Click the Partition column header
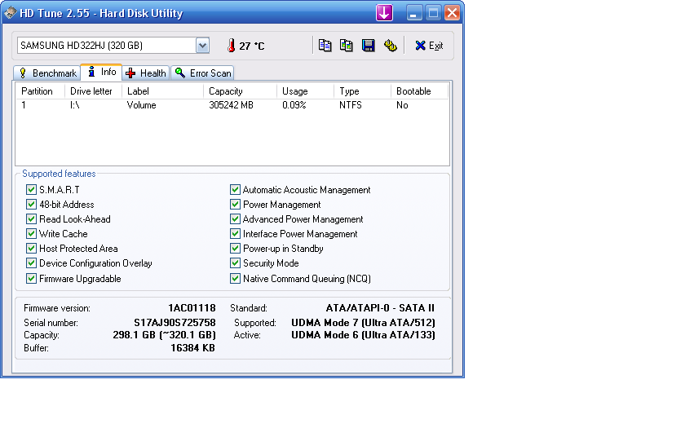This screenshot has height=428, width=685. (x=40, y=91)
